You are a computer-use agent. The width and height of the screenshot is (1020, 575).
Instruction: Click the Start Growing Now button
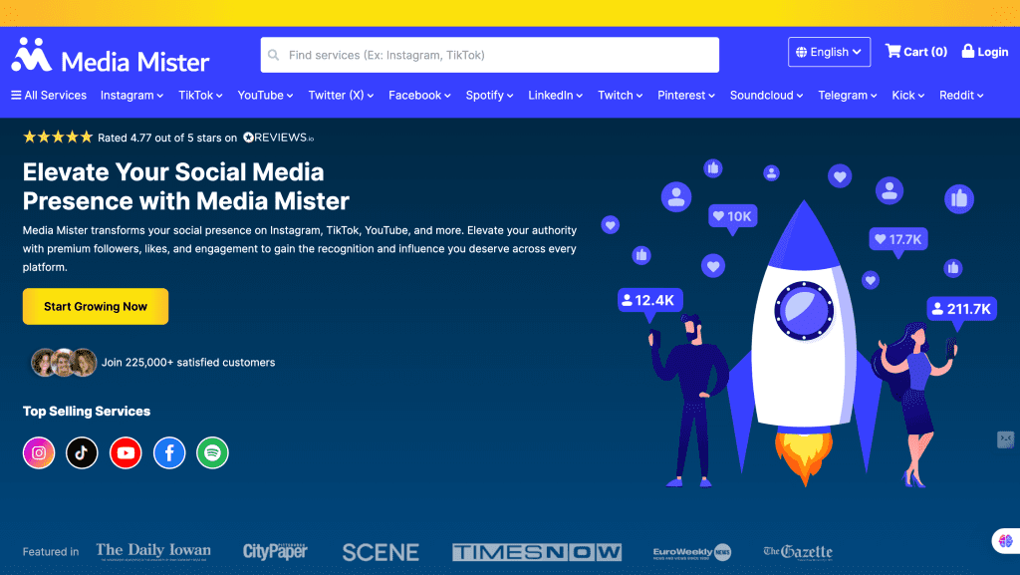coord(96,307)
